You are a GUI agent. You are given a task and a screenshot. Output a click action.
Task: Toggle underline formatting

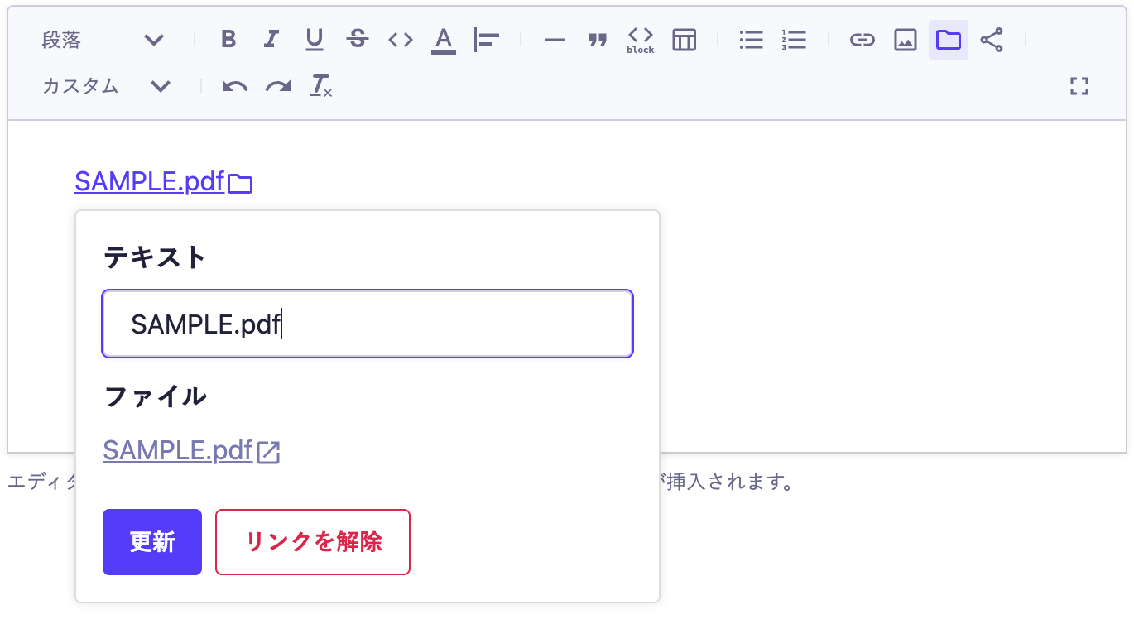coord(315,40)
